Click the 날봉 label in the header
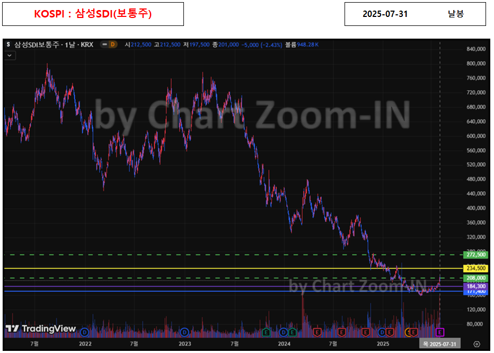494x353 pixels. click(x=455, y=14)
